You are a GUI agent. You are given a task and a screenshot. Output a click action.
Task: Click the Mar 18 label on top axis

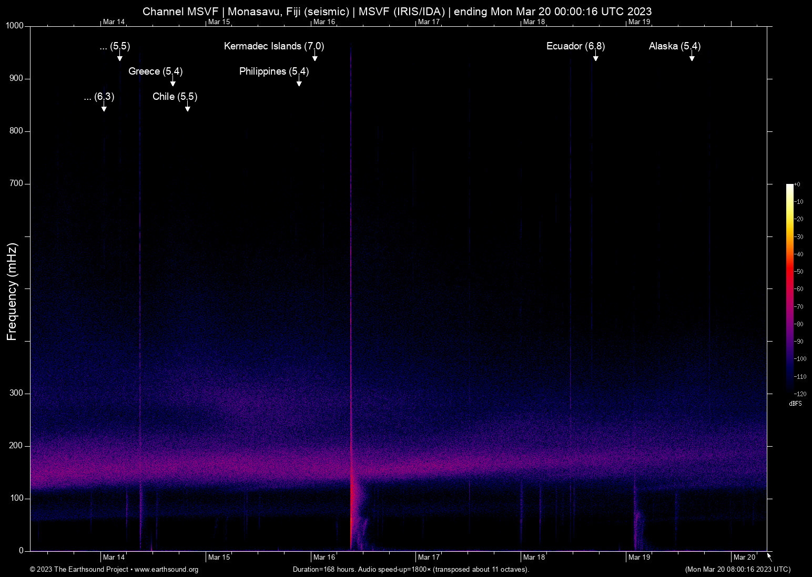coord(534,22)
